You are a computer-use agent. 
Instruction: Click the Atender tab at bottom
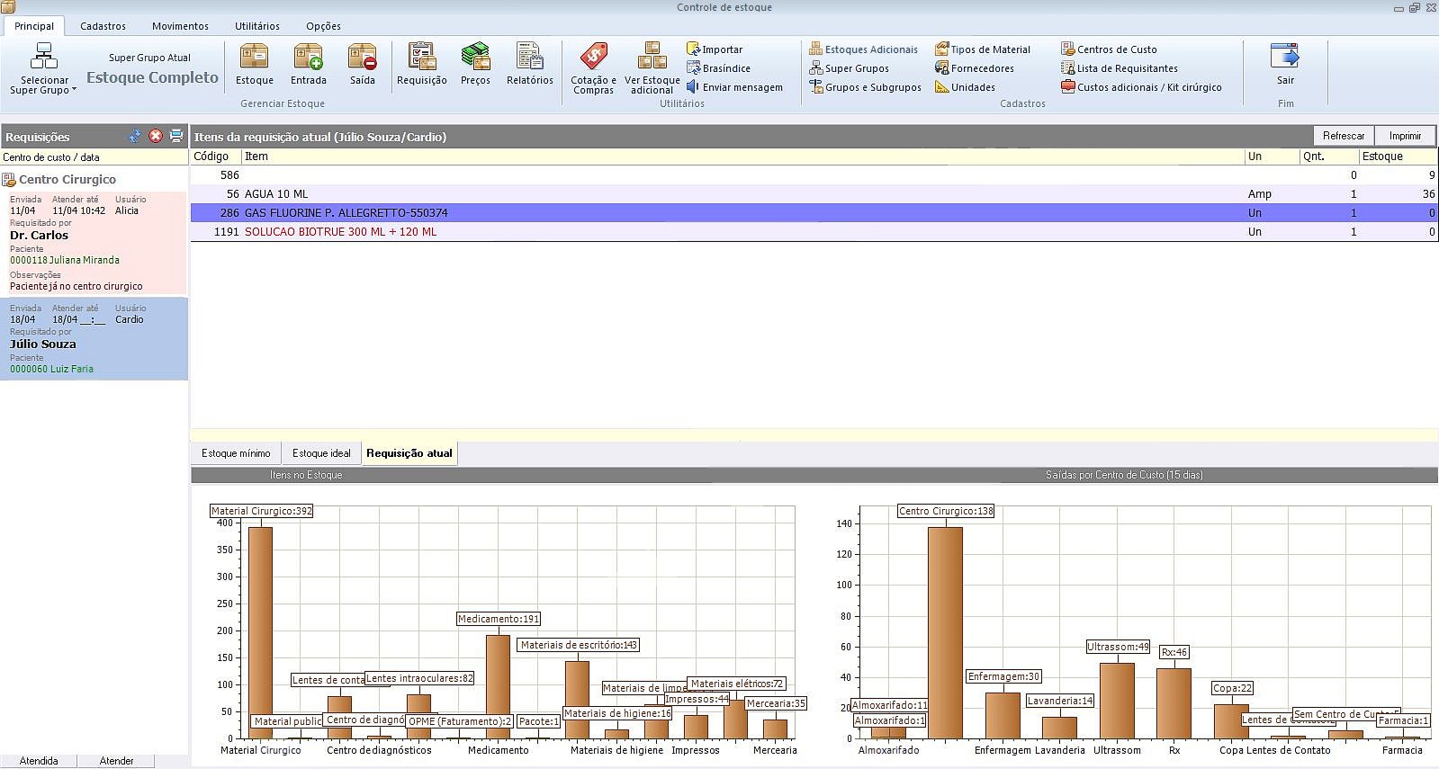116,761
